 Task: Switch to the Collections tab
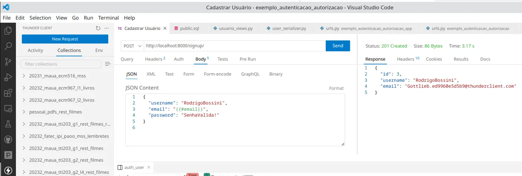tap(69, 50)
